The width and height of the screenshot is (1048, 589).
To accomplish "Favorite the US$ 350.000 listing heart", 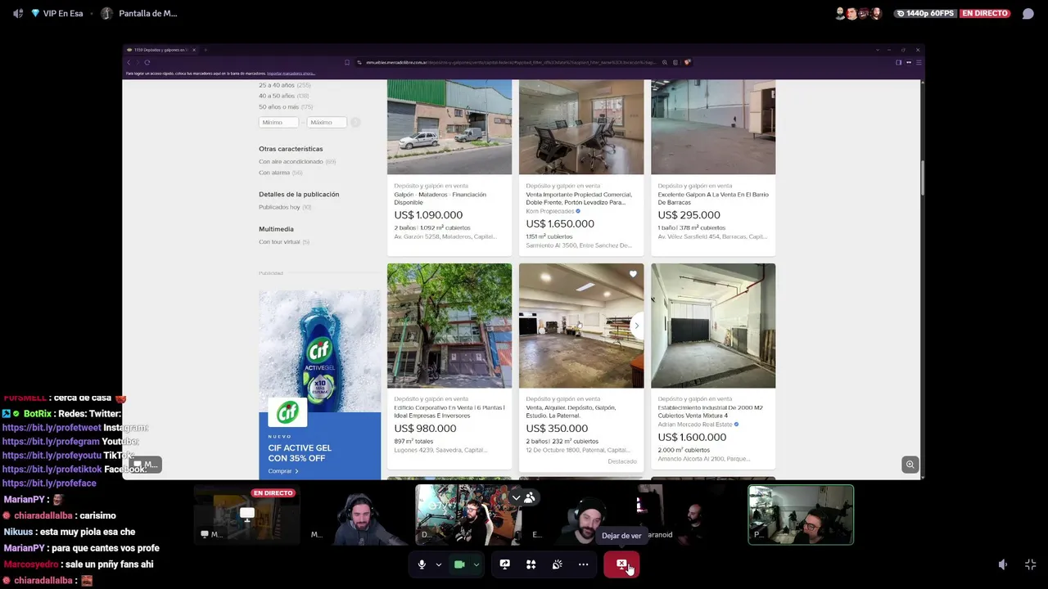I will click(x=633, y=274).
